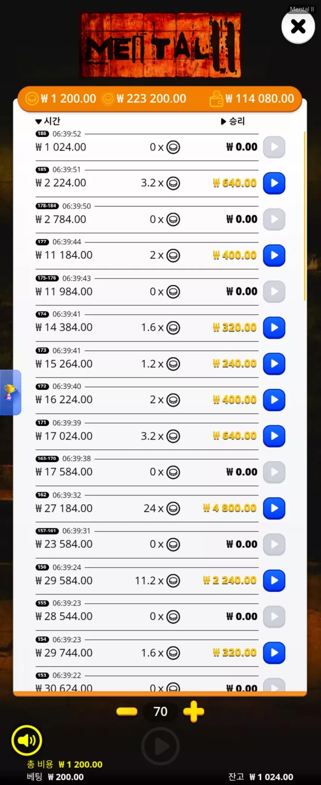321x785 pixels.
Task: Replay round 171 from 06:39:39
Action: (274, 436)
